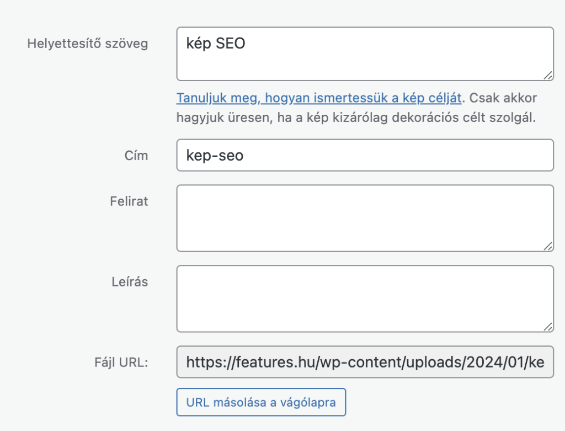The width and height of the screenshot is (565, 431).
Task: Click the resize grip of the Felirat textarea
Action: (x=547, y=246)
